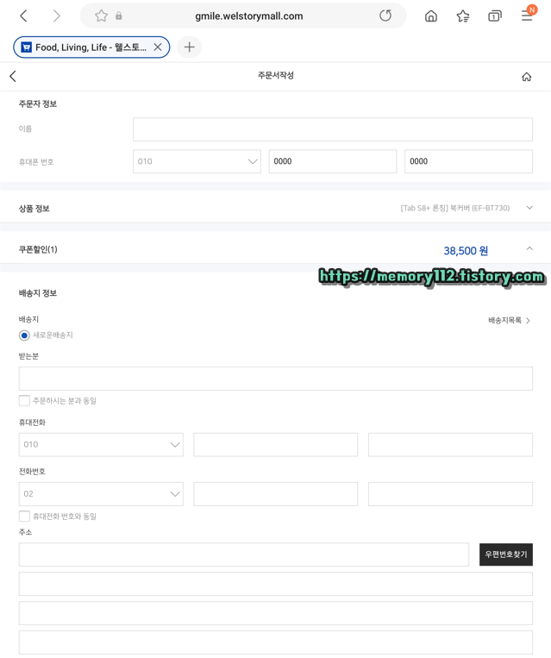
Task: Click the 전화번호 middle number field
Action: click(276, 494)
